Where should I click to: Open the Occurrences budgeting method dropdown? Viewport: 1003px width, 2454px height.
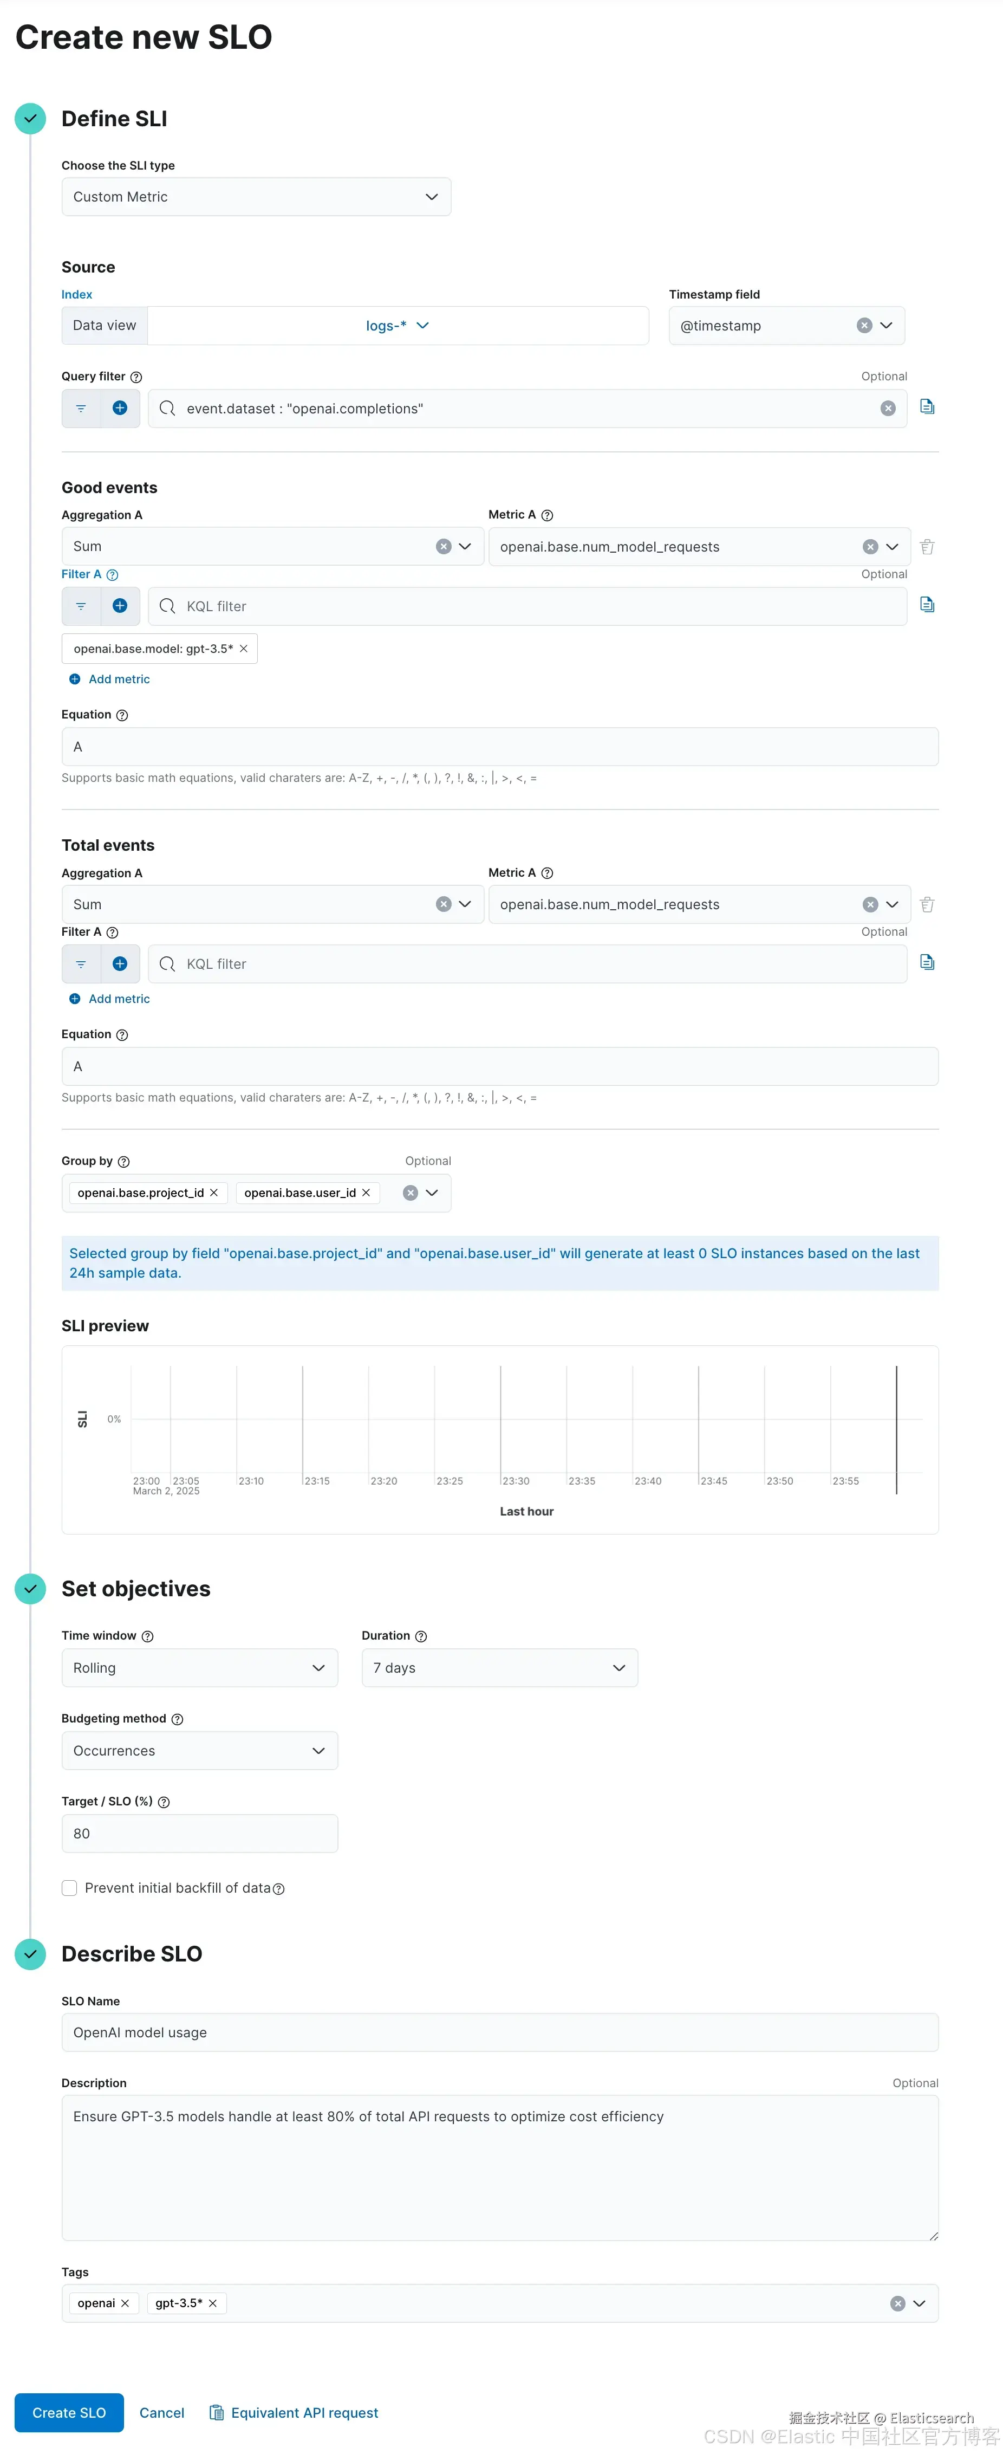tap(199, 1751)
